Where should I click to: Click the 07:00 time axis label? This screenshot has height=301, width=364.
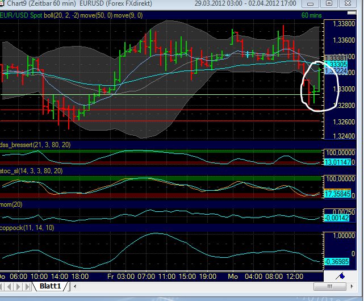(147, 277)
